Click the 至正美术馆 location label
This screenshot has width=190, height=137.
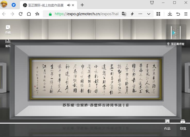click(x=176, y=44)
